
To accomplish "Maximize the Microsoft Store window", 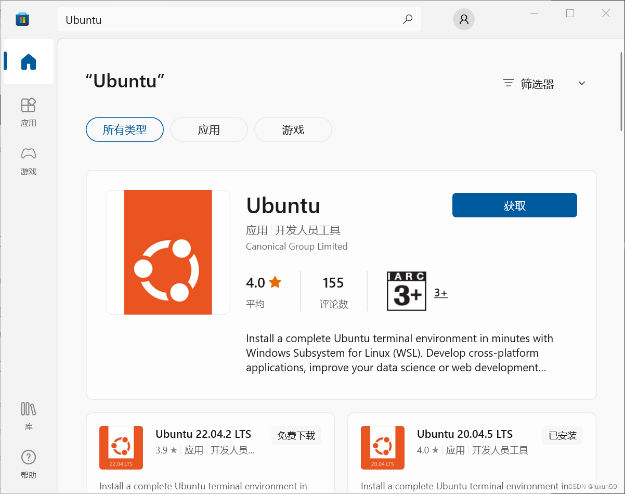I will 570,14.
